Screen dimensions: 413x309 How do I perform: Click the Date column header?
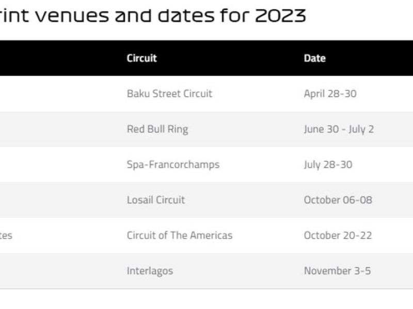[314, 58]
